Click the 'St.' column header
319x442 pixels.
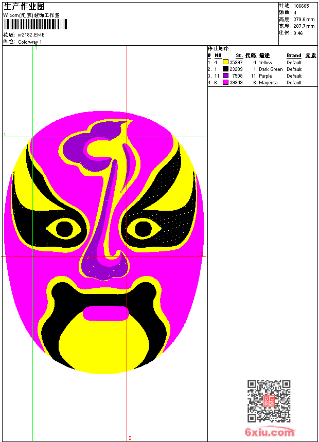click(x=239, y=56)
